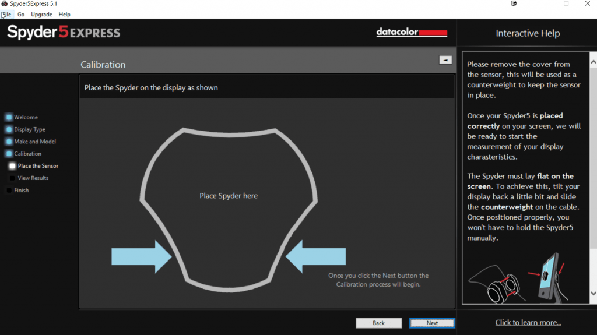Viewport: 597px width, 335px height.
Task: Open the Upgrade menu
Action: [x=41, y=14]
